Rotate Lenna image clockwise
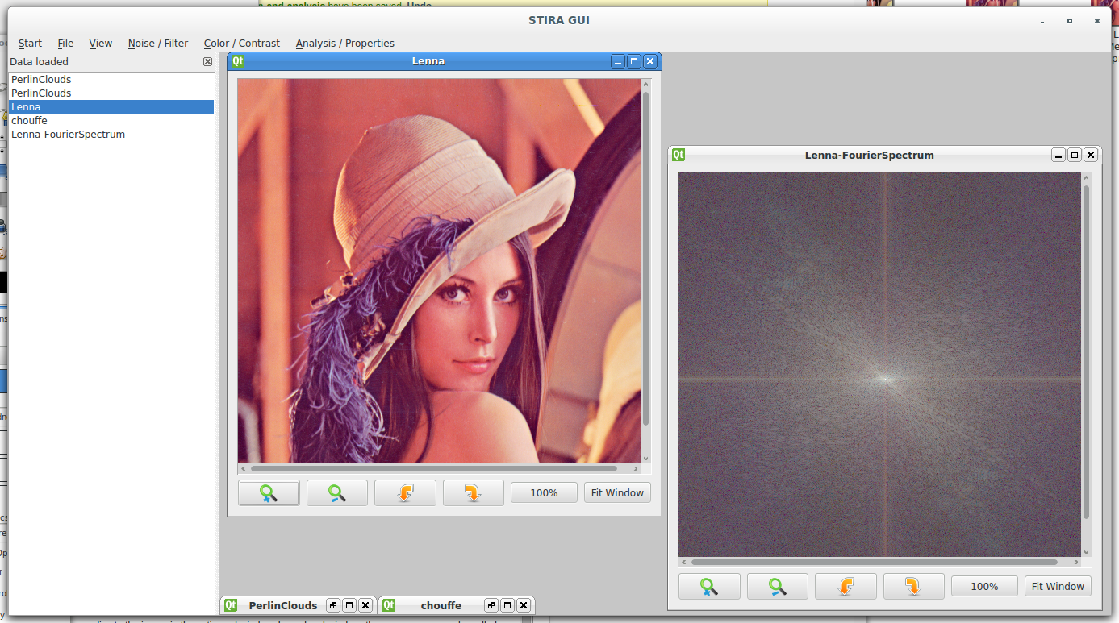 (474, 492)
